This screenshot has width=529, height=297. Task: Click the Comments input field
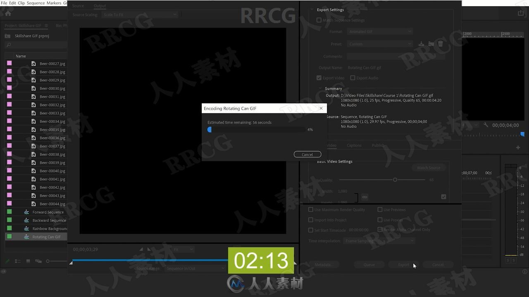(396, 56)
